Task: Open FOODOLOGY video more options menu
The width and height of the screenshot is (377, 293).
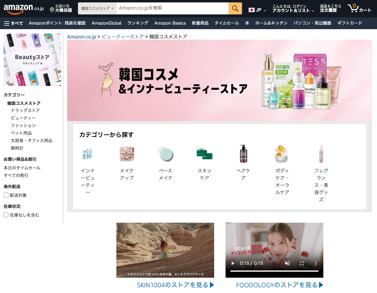Action: click(x=316, y=263)
